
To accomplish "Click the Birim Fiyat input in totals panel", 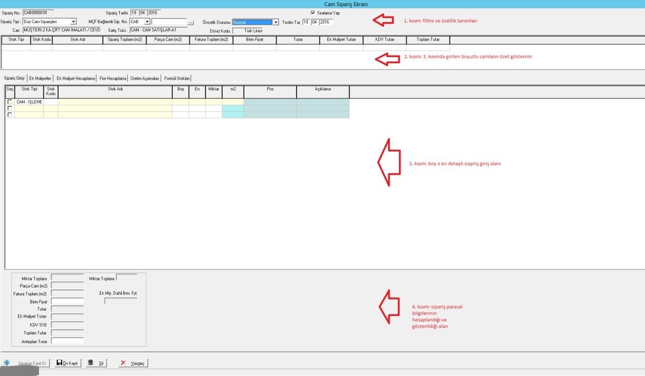I will [67, 302].
